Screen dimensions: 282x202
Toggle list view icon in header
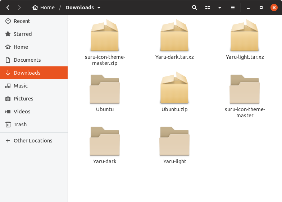[207, 8]
